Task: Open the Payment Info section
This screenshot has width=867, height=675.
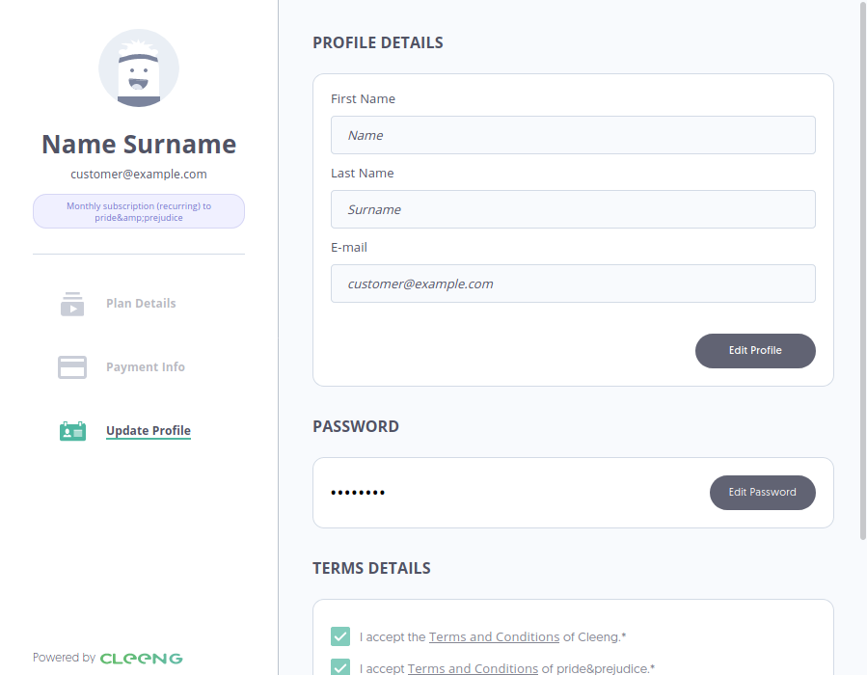Action: 146,367
